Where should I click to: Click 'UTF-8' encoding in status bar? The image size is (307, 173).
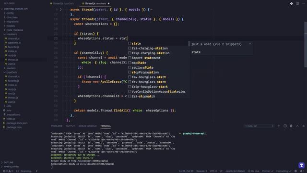pos(213,171)
